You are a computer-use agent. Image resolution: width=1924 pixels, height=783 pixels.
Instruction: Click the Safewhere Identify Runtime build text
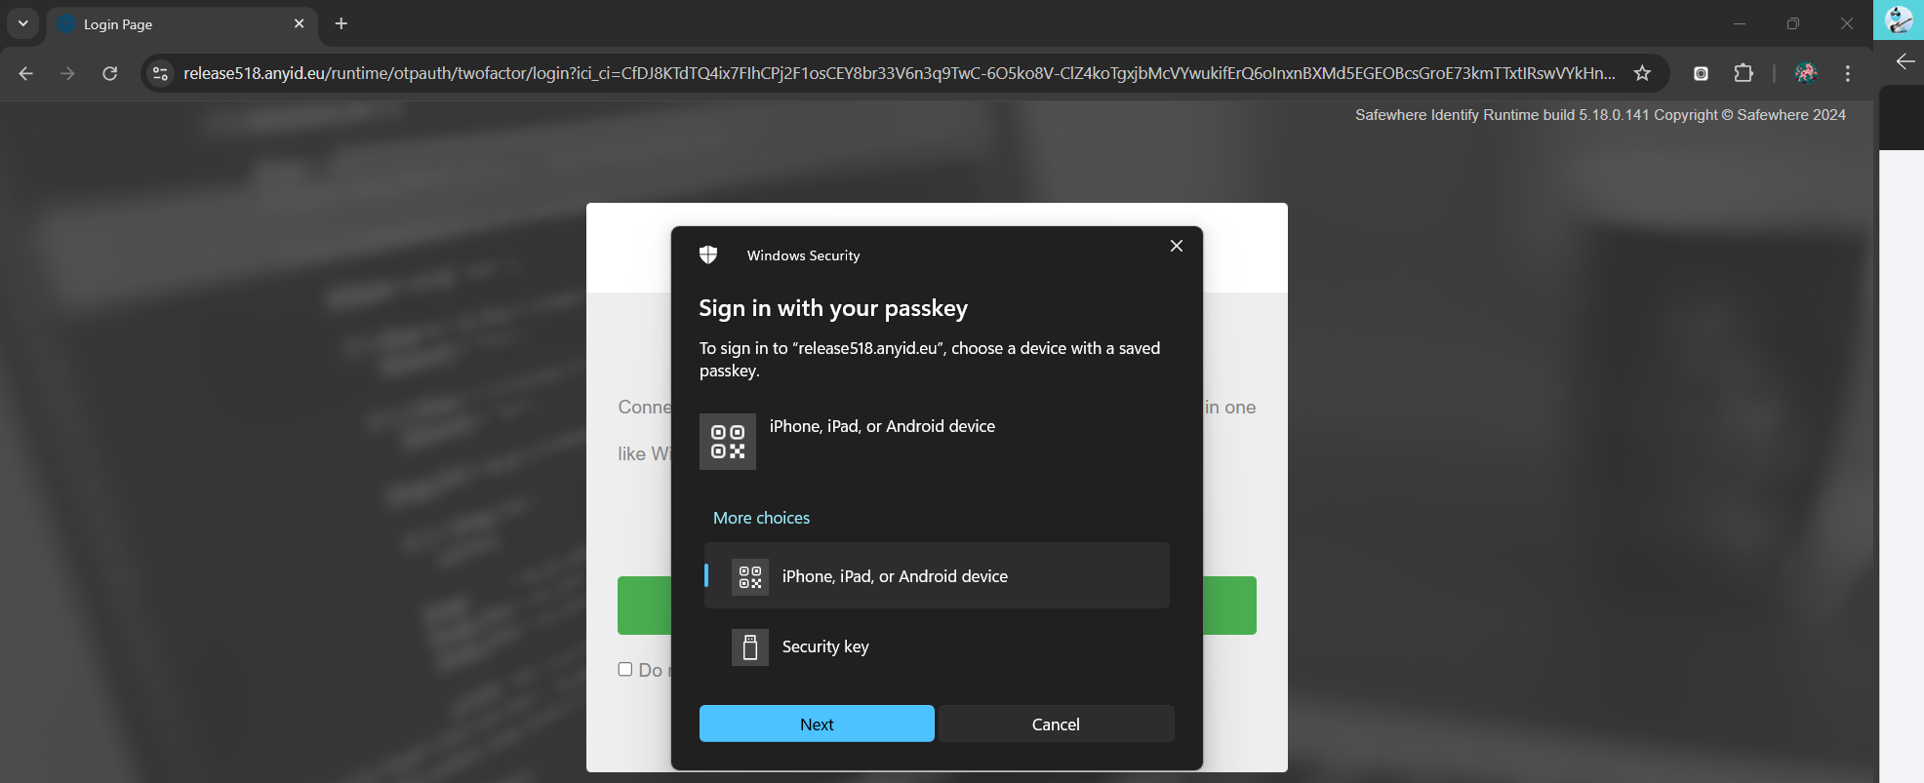[x=1600, y=115]
